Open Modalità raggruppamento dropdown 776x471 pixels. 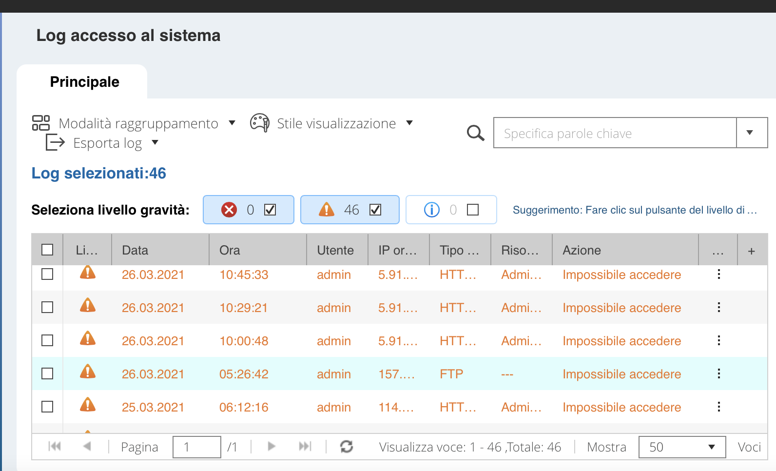[x=138, y=123]
